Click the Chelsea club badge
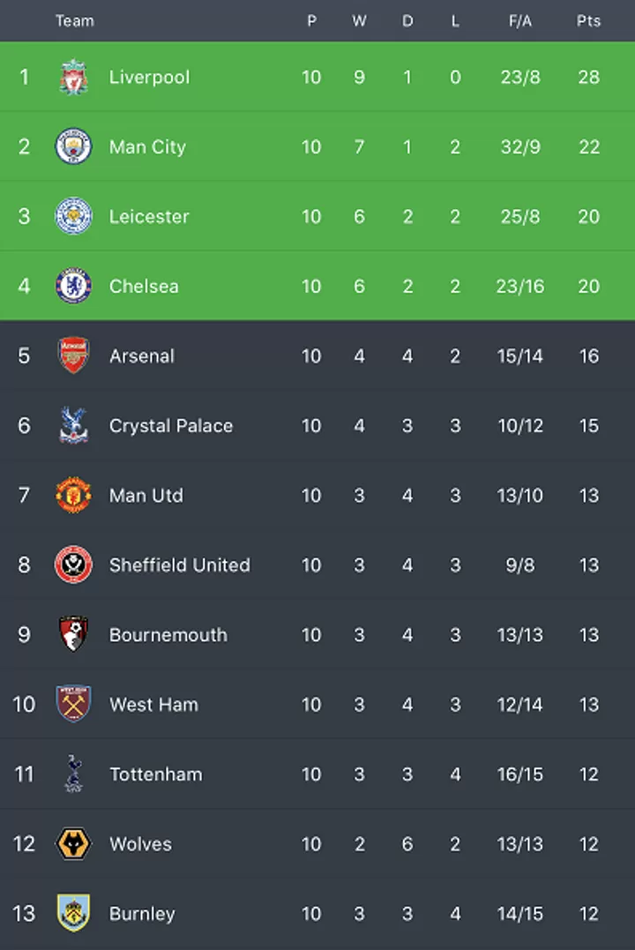 [x=73, y=286]
